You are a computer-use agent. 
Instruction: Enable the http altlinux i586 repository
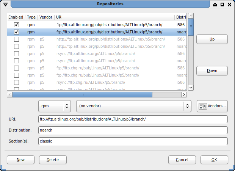point(16,39)
